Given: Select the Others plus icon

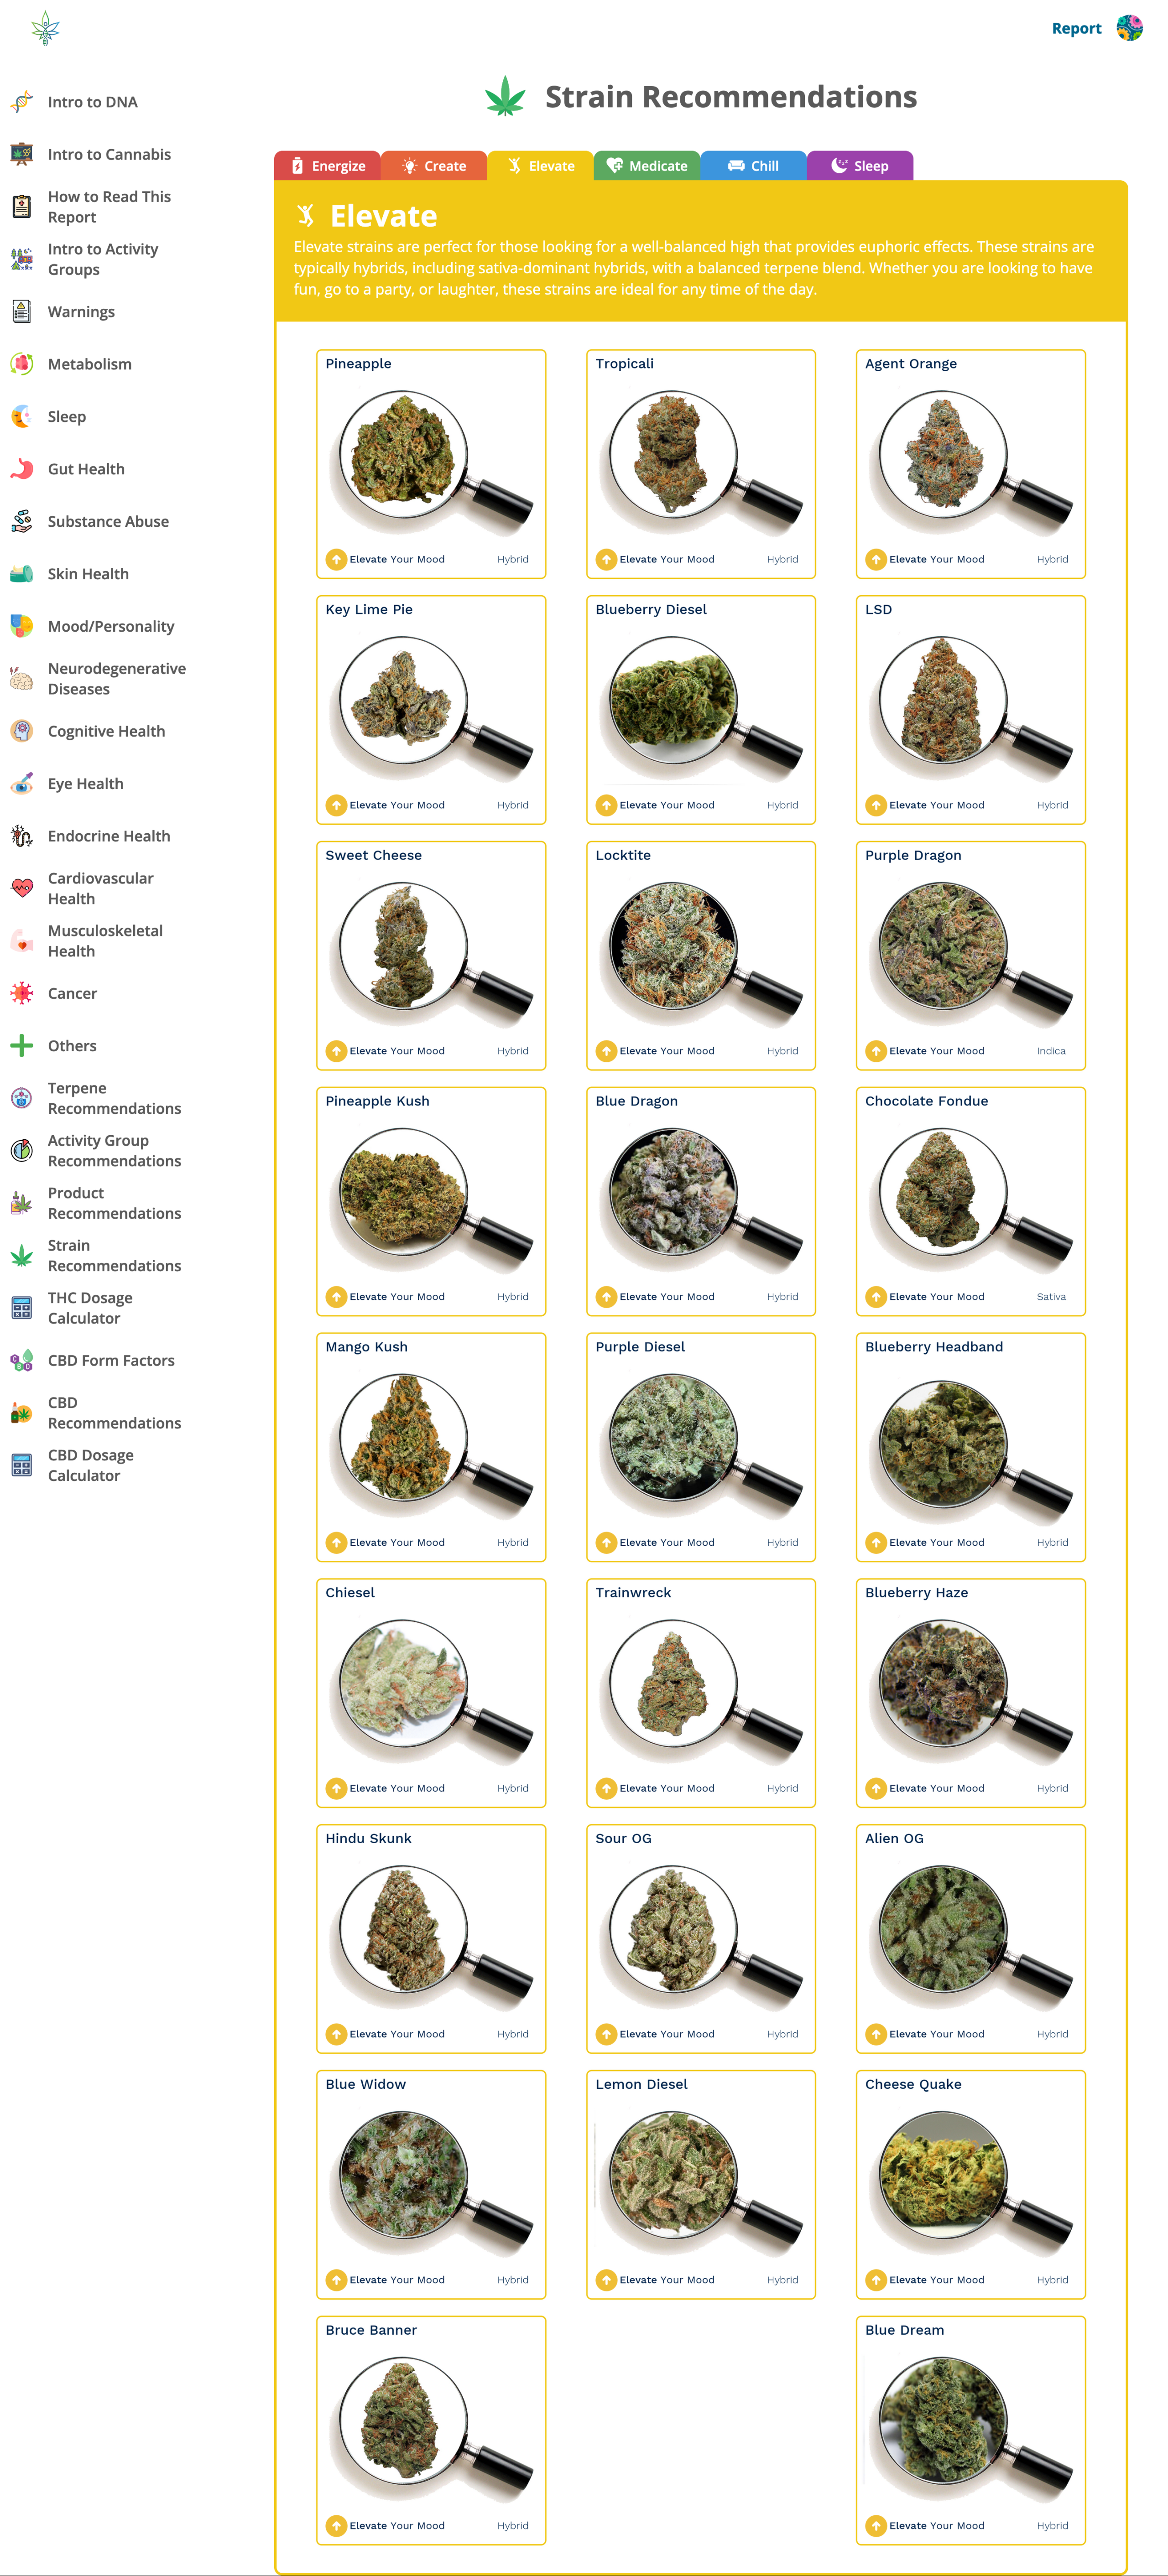Looking at the screenshot, I should pyautogui.click(x=22, y=1046).
